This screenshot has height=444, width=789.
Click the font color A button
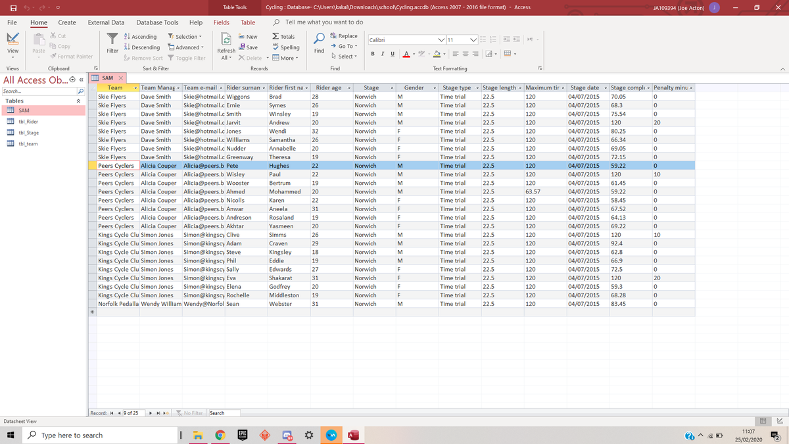click(x=408, y=53)
